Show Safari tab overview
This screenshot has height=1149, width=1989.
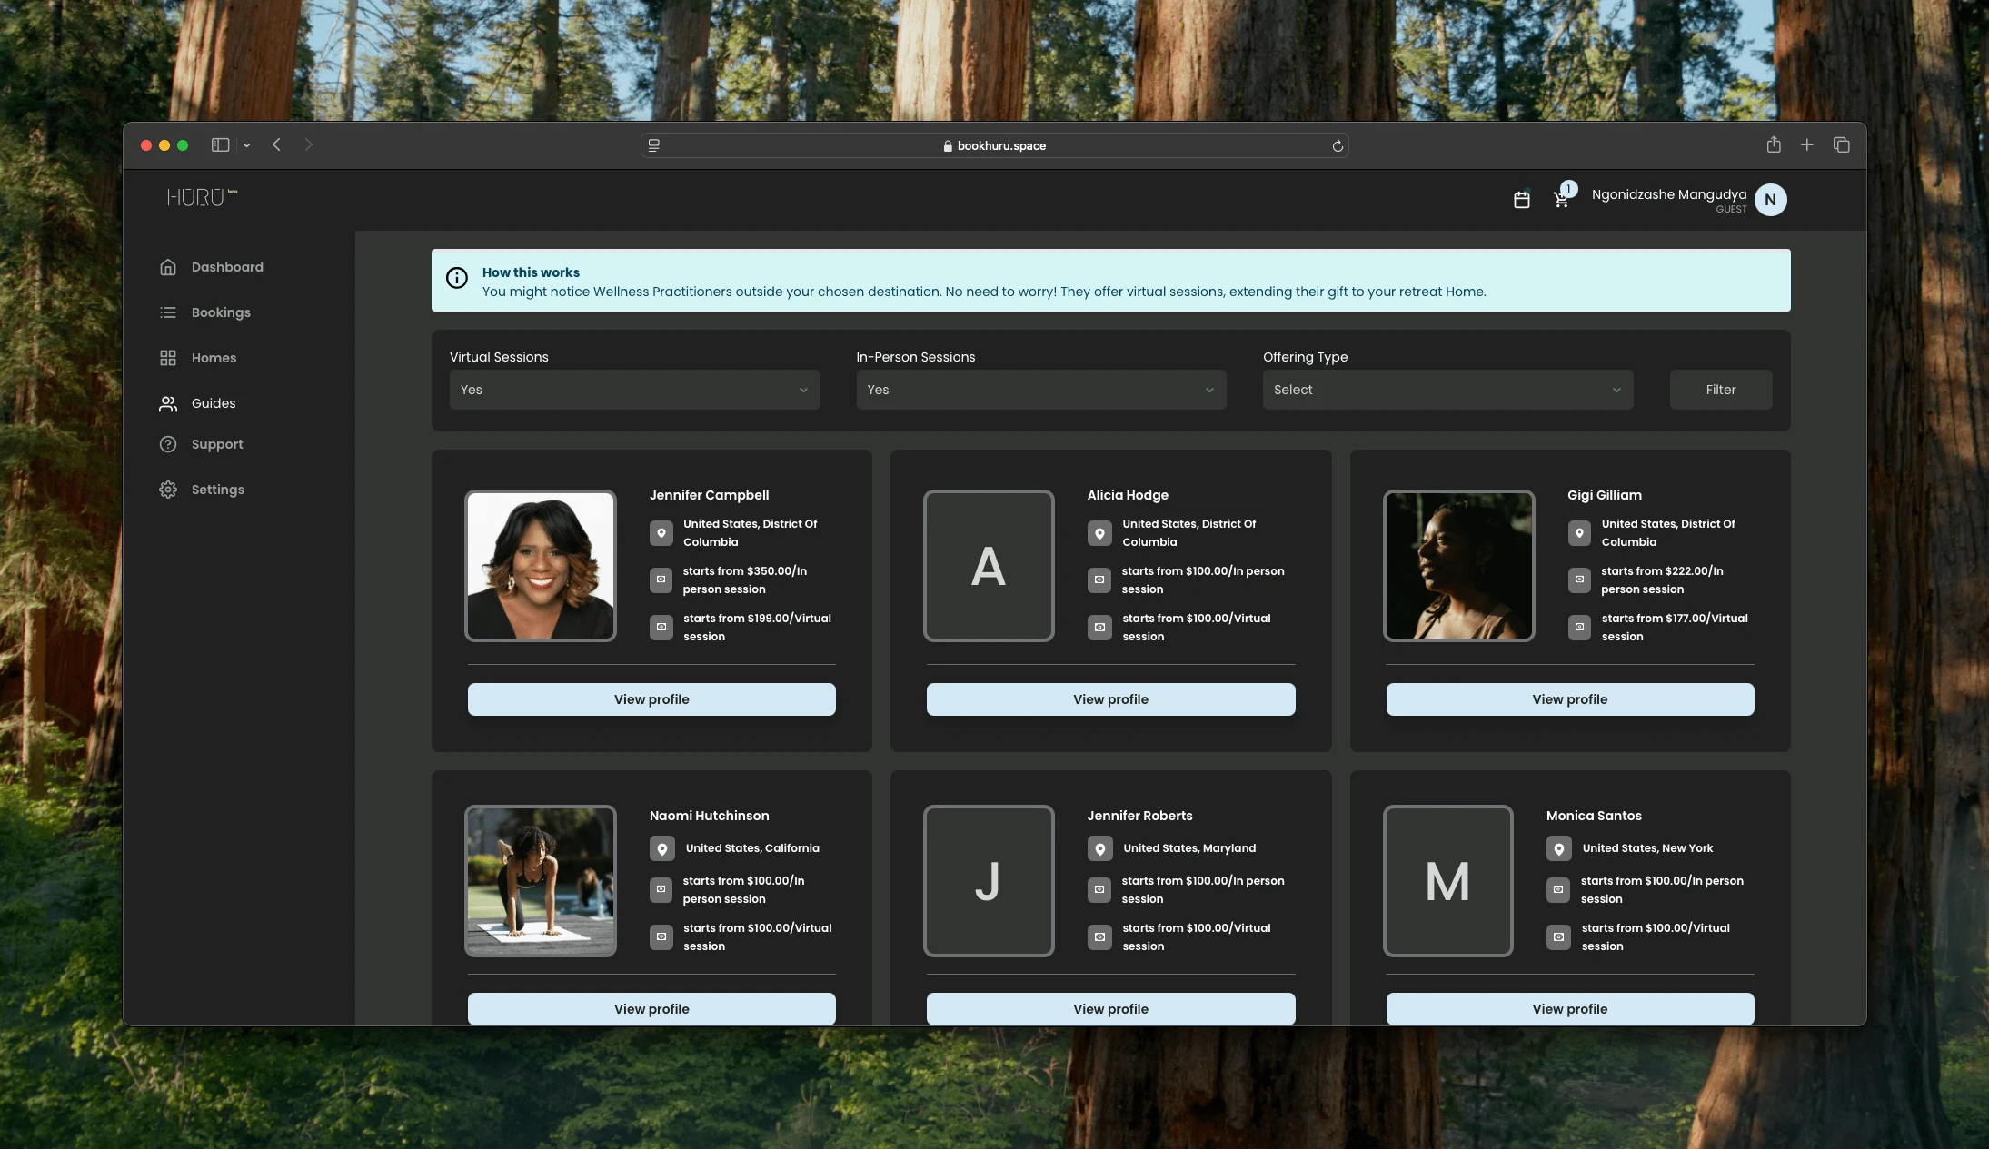[x=1842, y=145]
